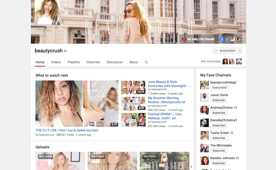Click the 6:05 Festival GRWM thumbnail
276x170 pixels.
pos(133,120)
